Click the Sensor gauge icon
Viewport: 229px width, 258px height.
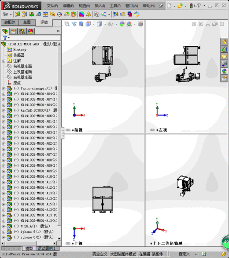coord(59,14)
